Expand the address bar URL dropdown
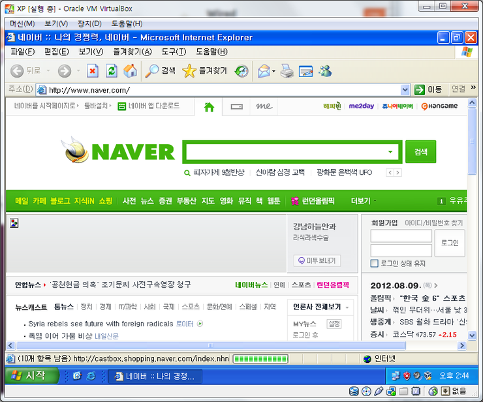This screenshot has height=402, width=483. (x=405, y=90)
